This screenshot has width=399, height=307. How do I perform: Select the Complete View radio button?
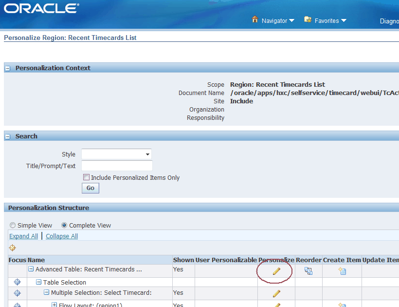pos(64,225)
